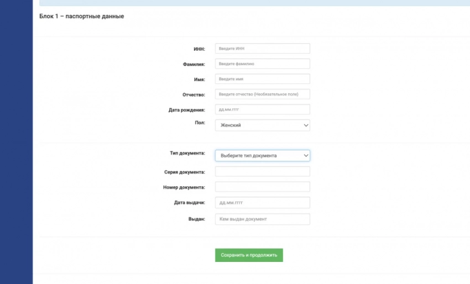Click the 'Блок 1 – паспортные данные' heading

pos(82,17)
